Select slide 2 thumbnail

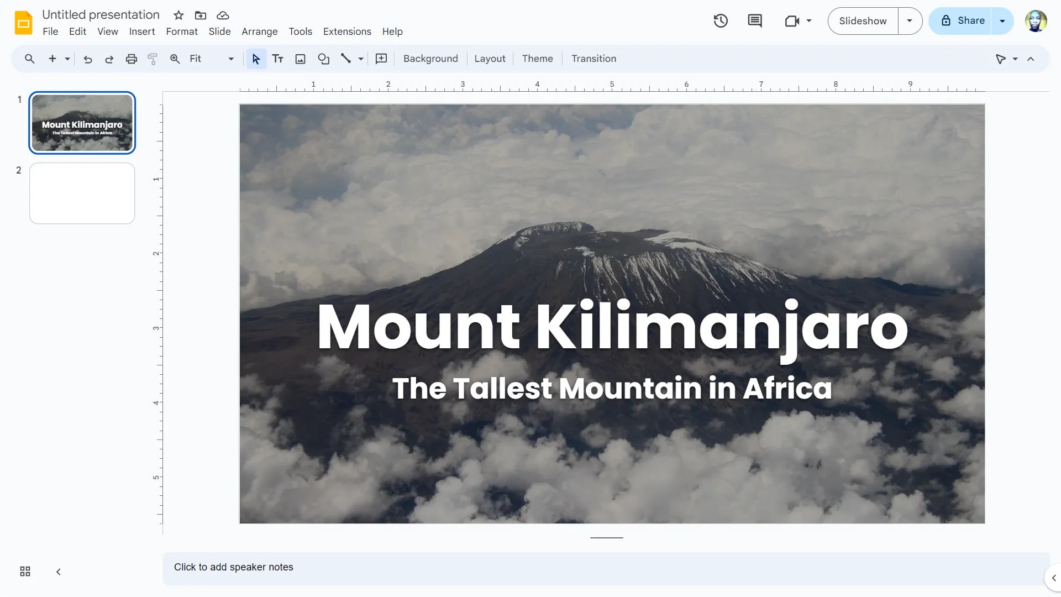pos(81,193)
